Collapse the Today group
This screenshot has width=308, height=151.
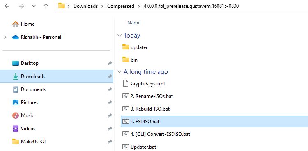pos(120,36)
